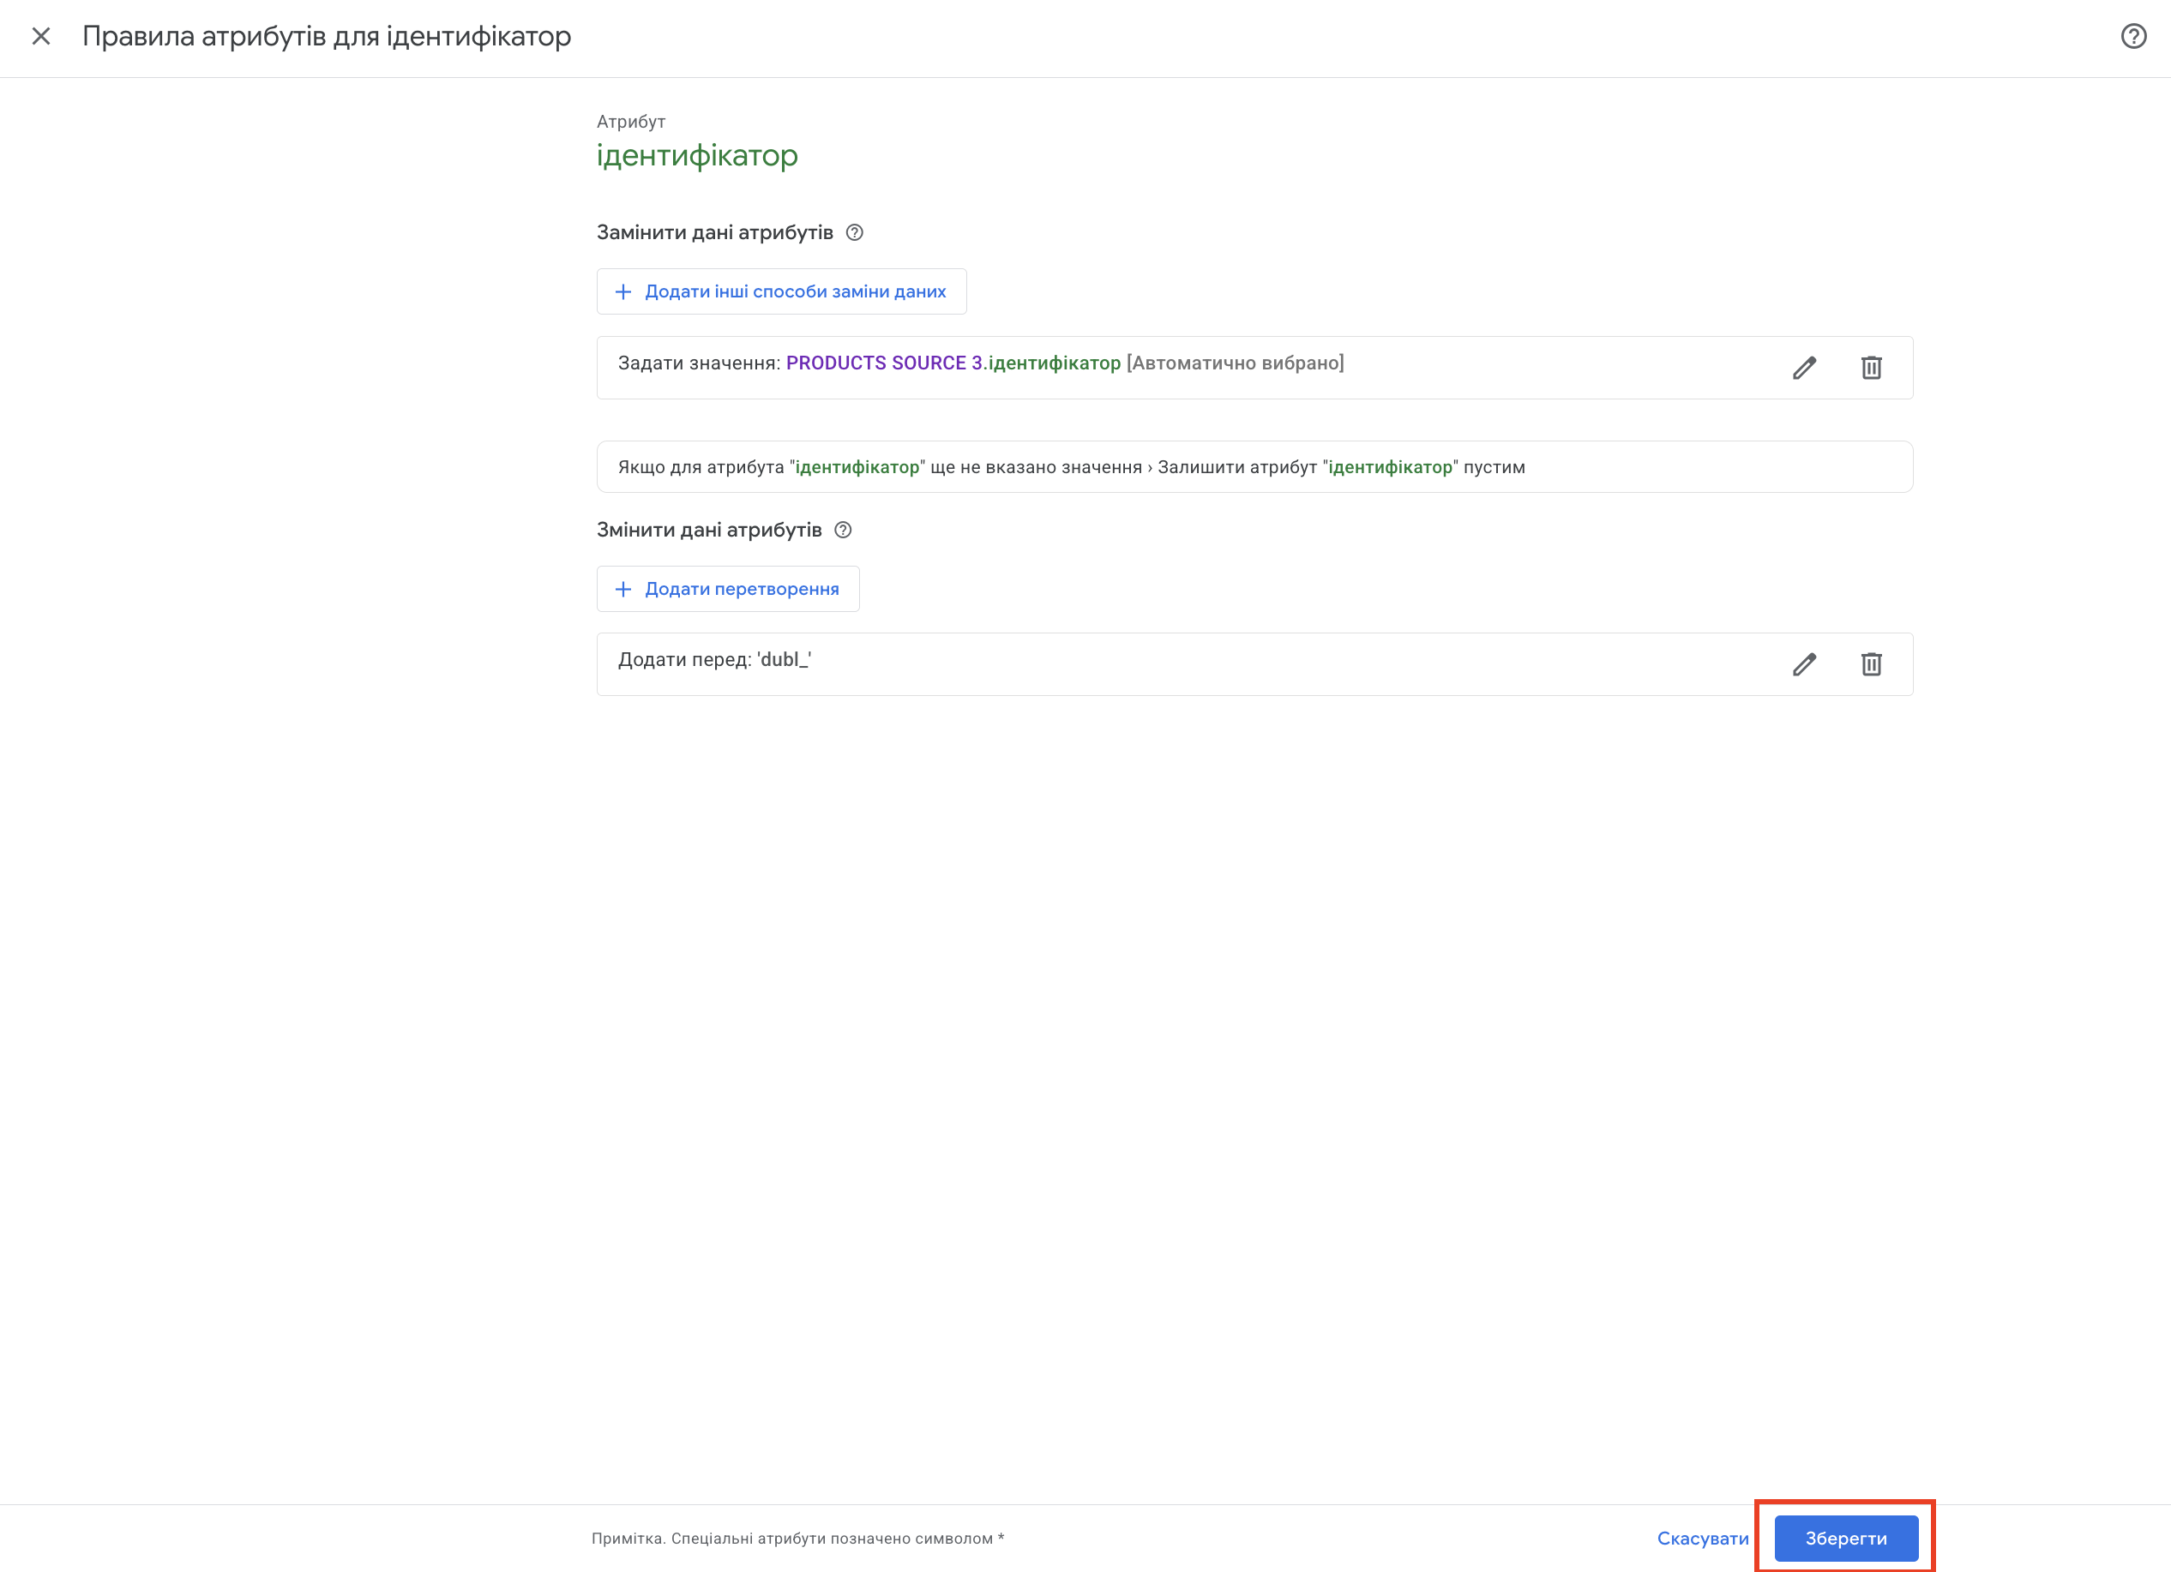Click the Скасувати link

coord(1703,1539)
